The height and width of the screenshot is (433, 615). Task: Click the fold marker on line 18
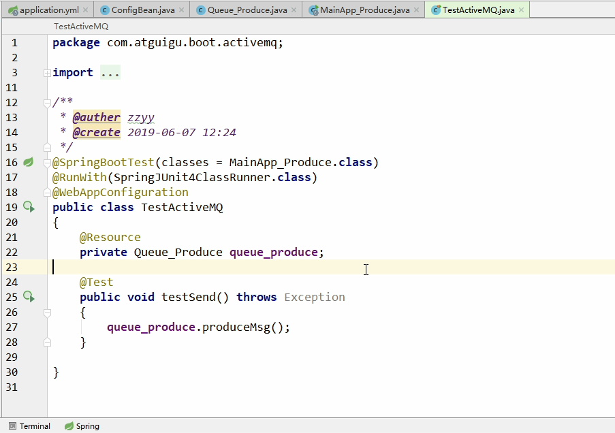(47, 192)
